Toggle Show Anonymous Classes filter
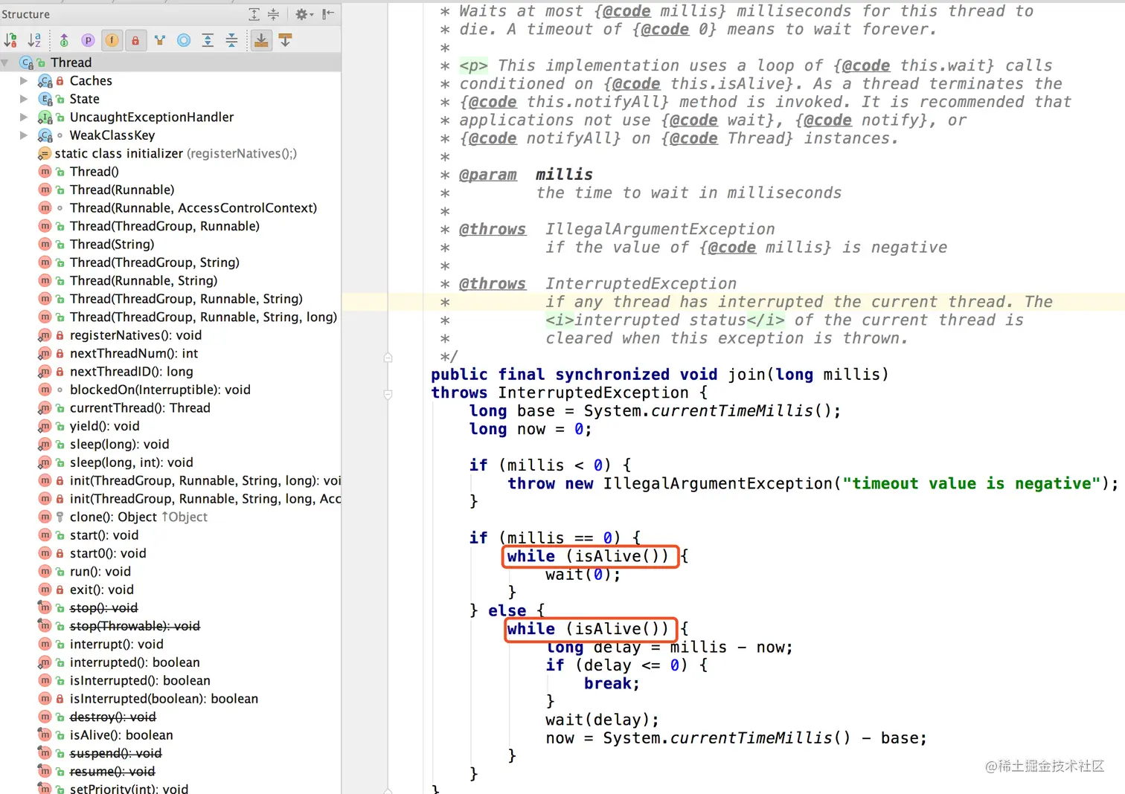This screenshot has width=1125, height=794. [184, 40]
